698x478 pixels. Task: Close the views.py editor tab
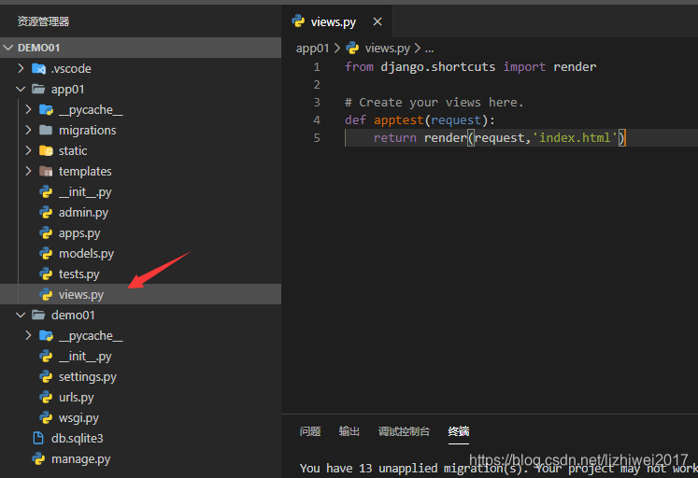(377, 21)
